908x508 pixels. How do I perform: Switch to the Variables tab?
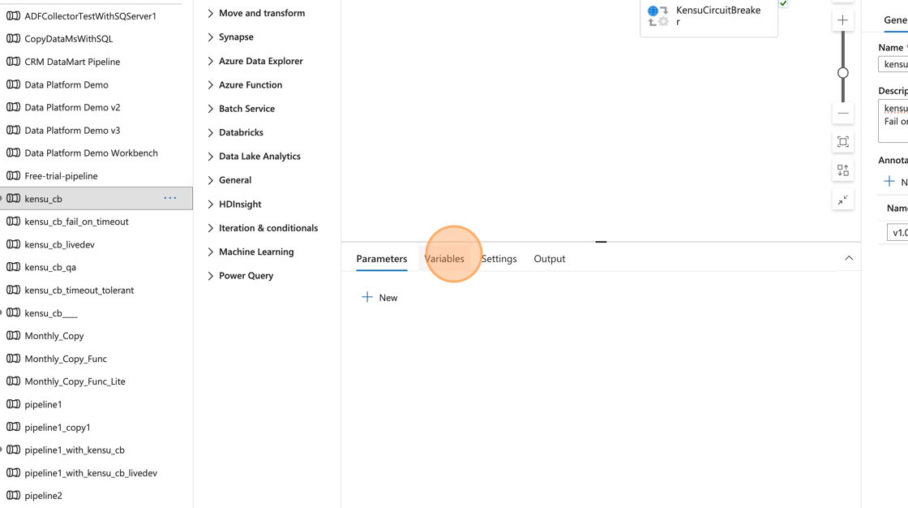(444, 259)
